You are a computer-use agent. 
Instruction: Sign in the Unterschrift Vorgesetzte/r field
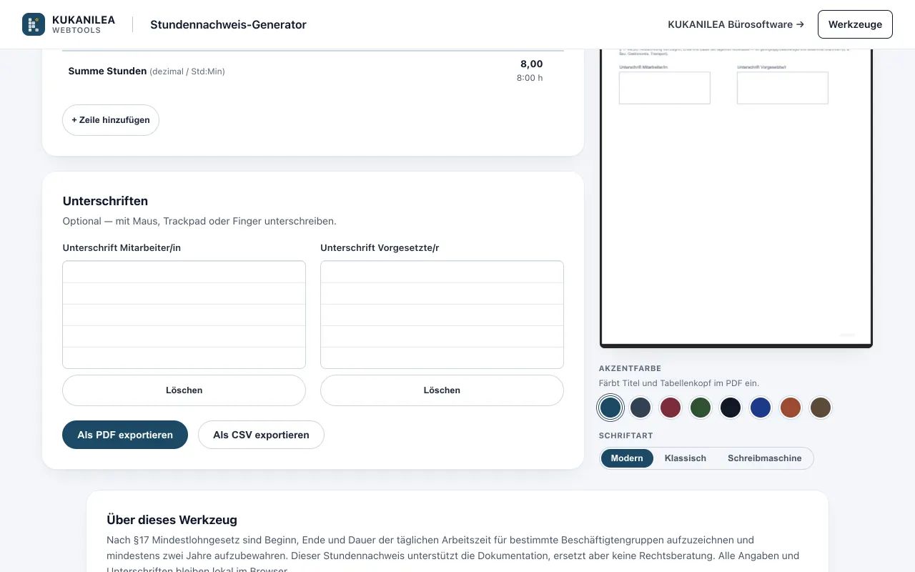(x=442, y=315)
